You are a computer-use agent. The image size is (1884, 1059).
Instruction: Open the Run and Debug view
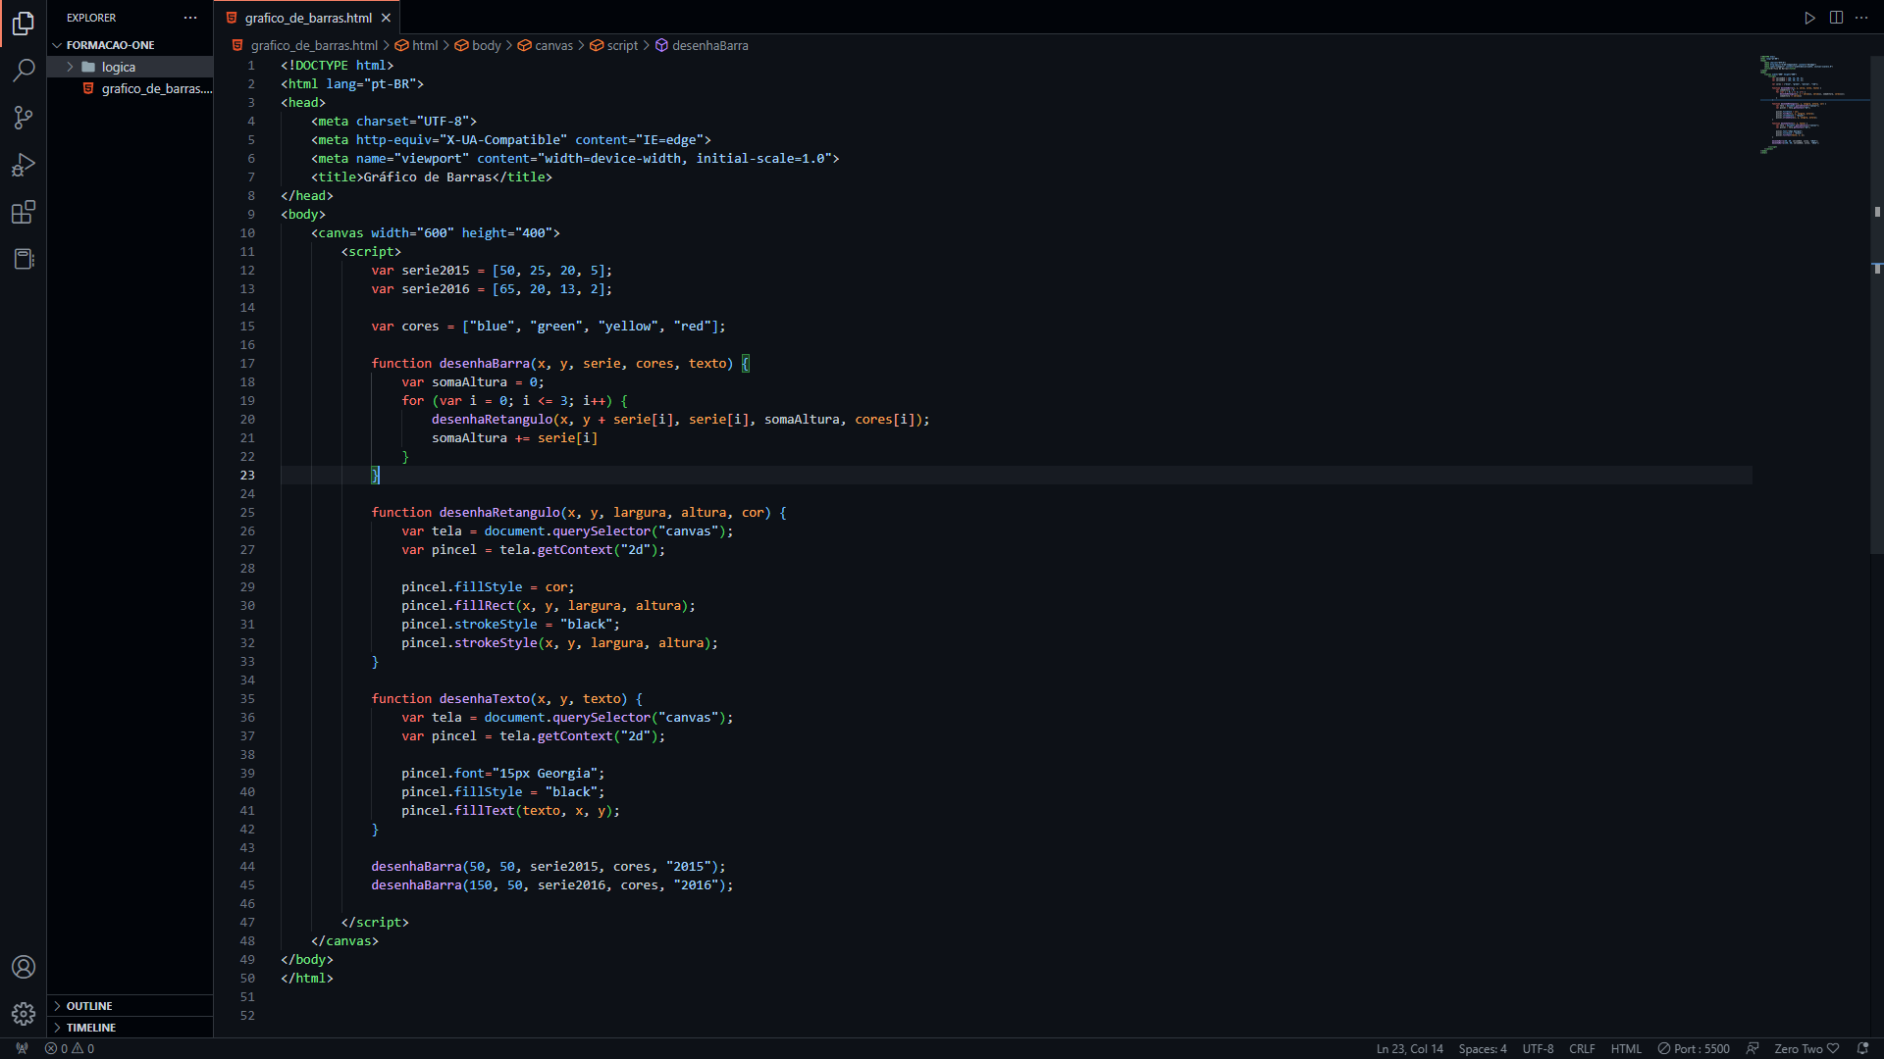24,165
